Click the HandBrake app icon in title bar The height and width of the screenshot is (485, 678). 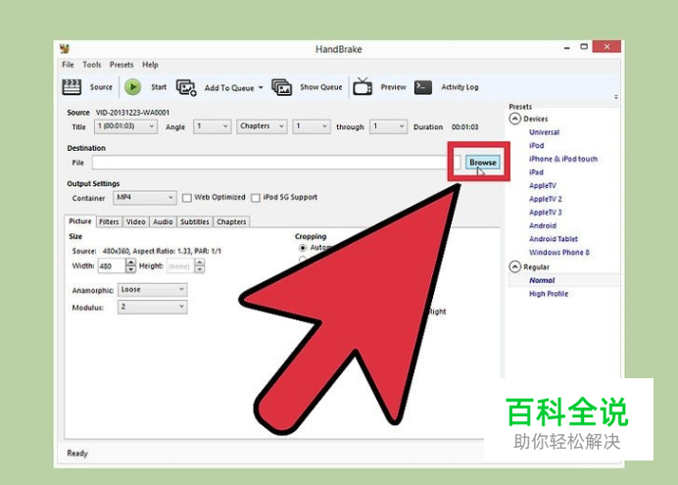(x=65, y=48)
